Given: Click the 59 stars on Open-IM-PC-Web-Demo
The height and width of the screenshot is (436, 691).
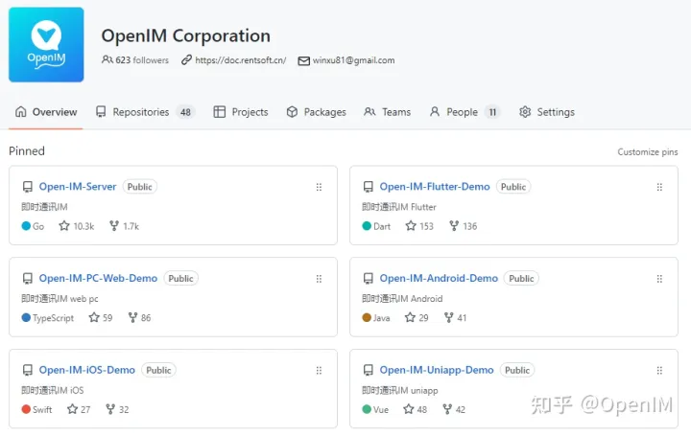Looking at the screenshot, I should click(x=101, y=317).
